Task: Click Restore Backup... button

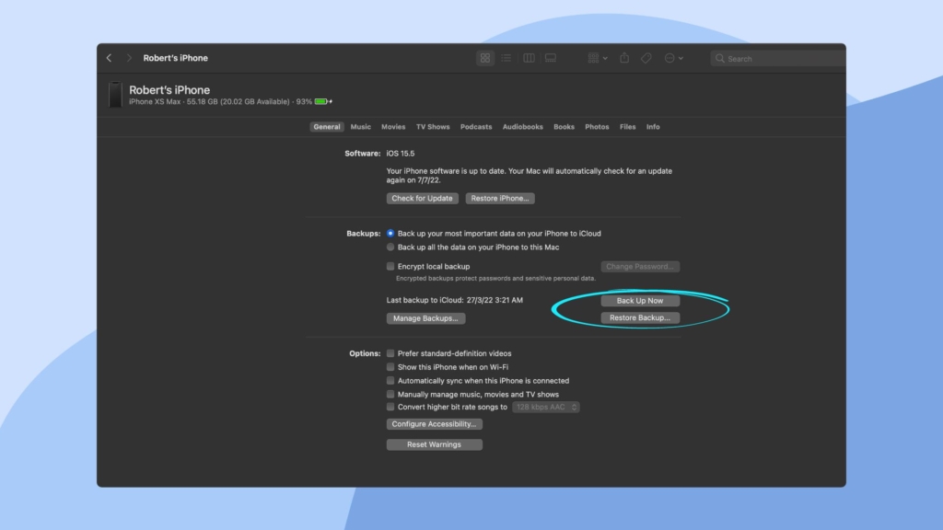Action: 640,317
